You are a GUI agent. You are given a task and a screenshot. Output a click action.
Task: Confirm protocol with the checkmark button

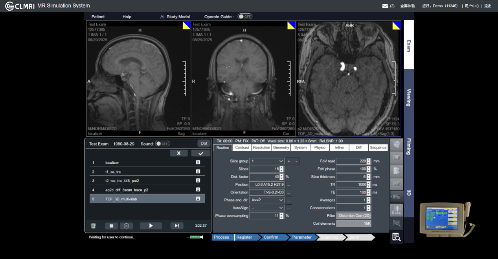click(200, 153)
